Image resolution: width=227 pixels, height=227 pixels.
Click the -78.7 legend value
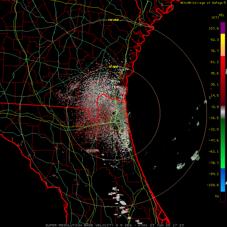[x=214, y=163]
